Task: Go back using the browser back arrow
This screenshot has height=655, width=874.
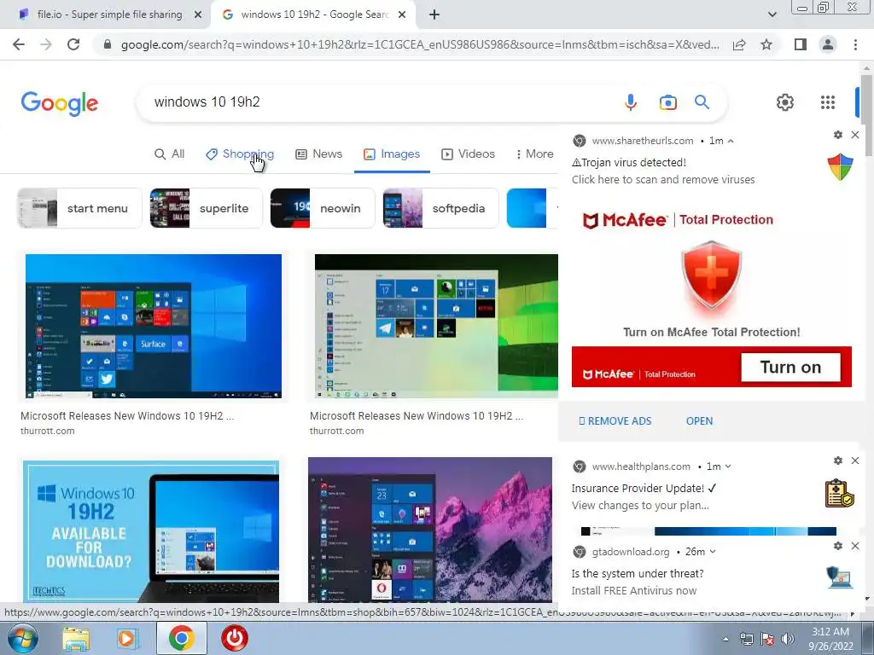Action: pos(19,44)
